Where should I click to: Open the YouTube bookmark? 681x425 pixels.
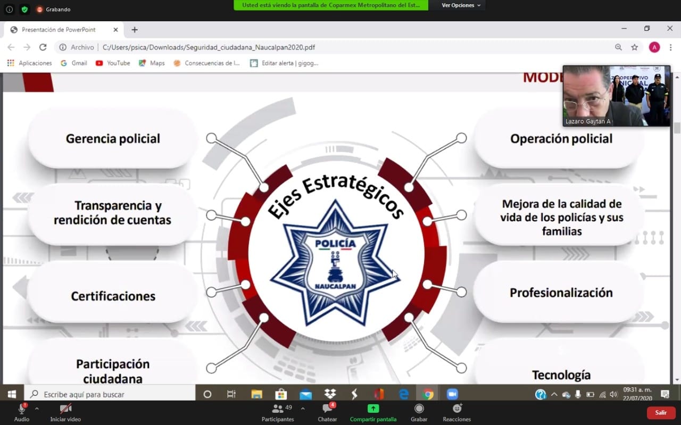tap(113, 63)
